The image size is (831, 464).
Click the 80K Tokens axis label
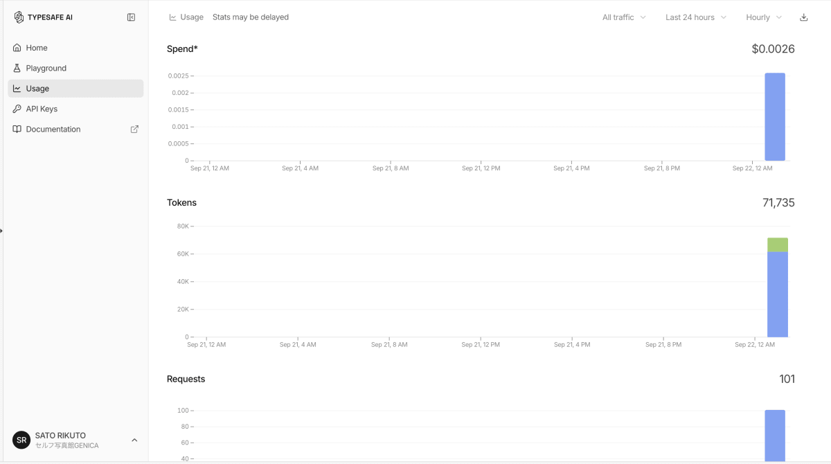click(x=183, y=226)
